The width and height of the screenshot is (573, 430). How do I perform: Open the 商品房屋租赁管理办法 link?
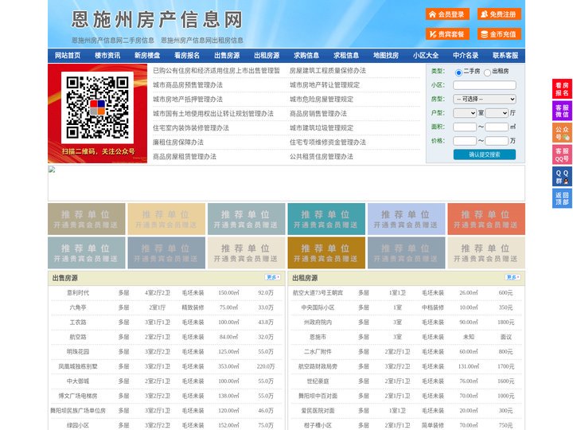point(185,157)
